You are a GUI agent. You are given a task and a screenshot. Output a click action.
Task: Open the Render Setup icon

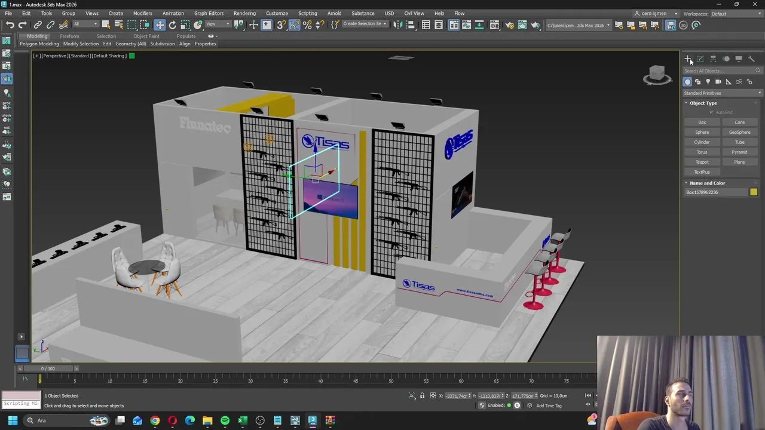[510, 24]
